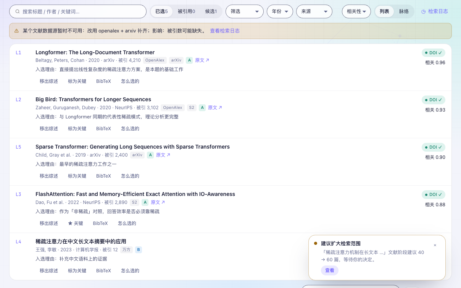Click 相关 0.88 score on FlashAttention row
The image size is (461, 288).
tap(435, 205)
